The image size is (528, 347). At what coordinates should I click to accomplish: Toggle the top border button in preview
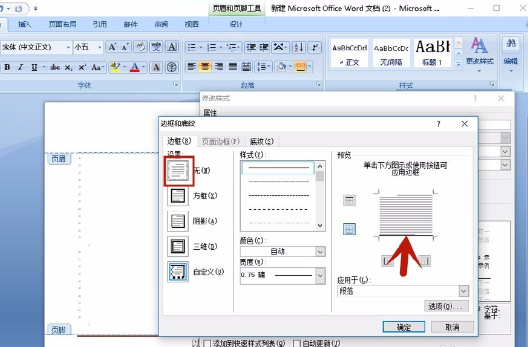pos(349,201)
